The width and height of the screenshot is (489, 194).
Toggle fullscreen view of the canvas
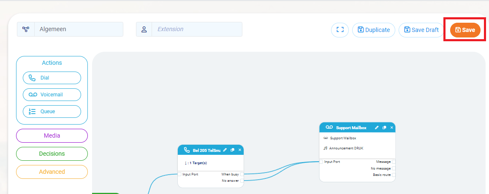click(x=340, y=30)
